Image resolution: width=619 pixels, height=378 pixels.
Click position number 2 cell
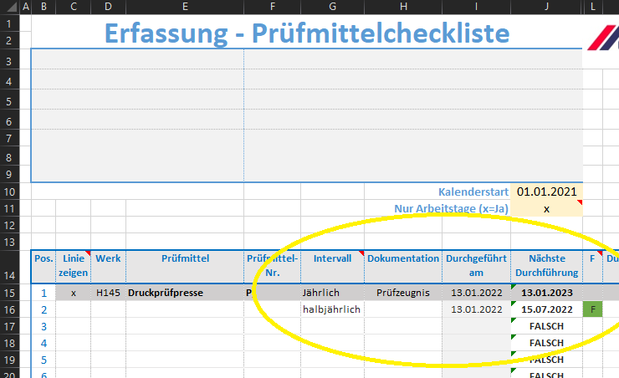pyautogui.click(x=43, y=309)
